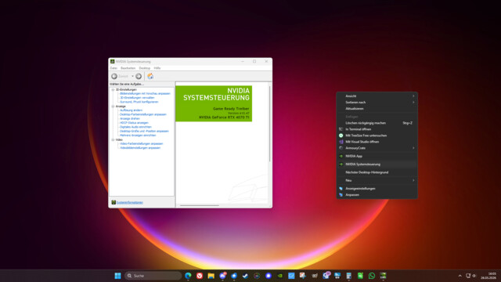The width and height of the screenshot is (501, 282).
Task: Select Digitales Audio einrichten
Action: pyautogui.click(x=135, y=127)
